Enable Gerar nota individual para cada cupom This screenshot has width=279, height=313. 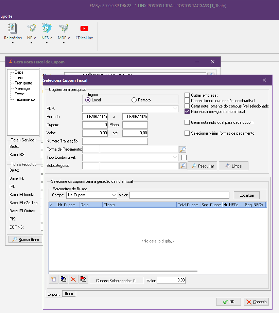[x=187, y=122]
